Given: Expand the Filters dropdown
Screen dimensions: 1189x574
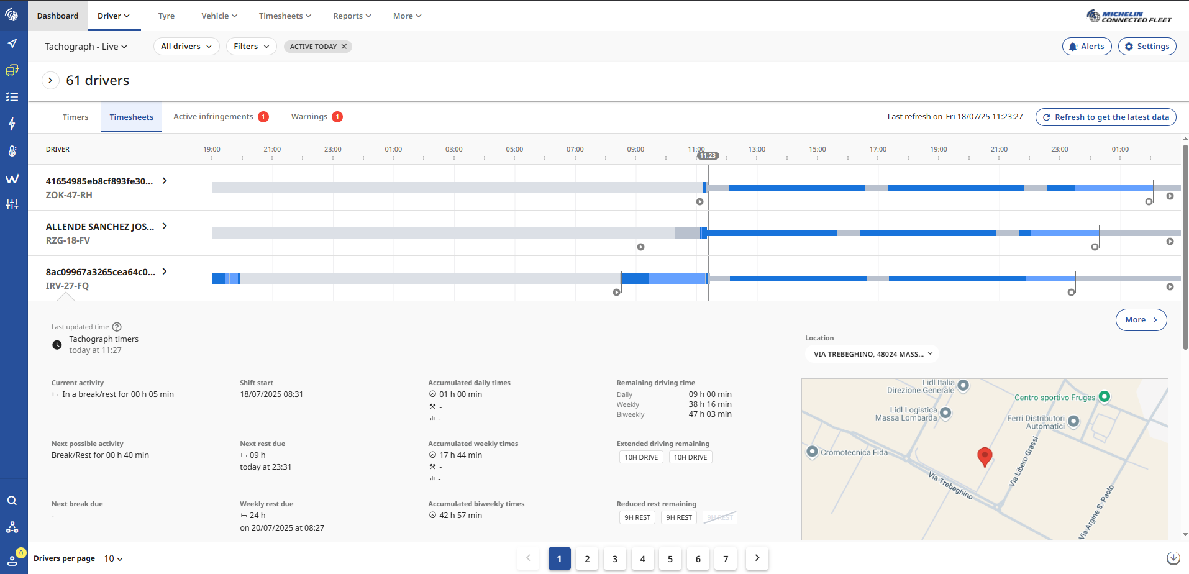Looking at the screenshot, I should [x=251, y=47].
